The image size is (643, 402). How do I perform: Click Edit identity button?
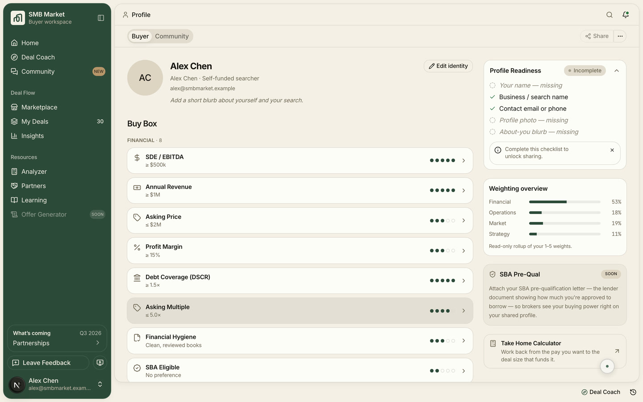coord(448,66)
